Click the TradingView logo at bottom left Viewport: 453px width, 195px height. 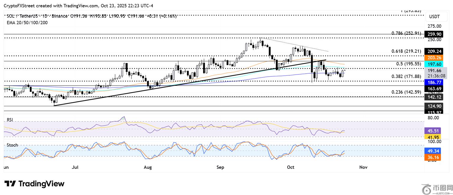[34, 184]
